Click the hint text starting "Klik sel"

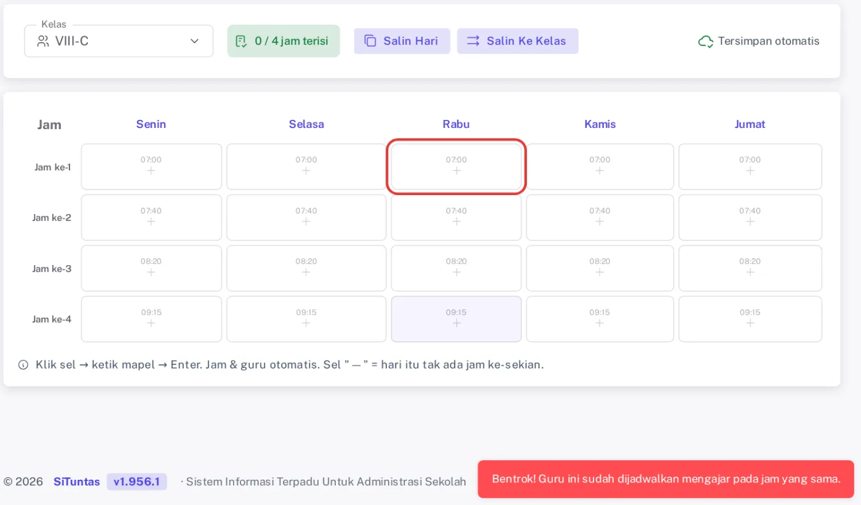coord(290,365)
